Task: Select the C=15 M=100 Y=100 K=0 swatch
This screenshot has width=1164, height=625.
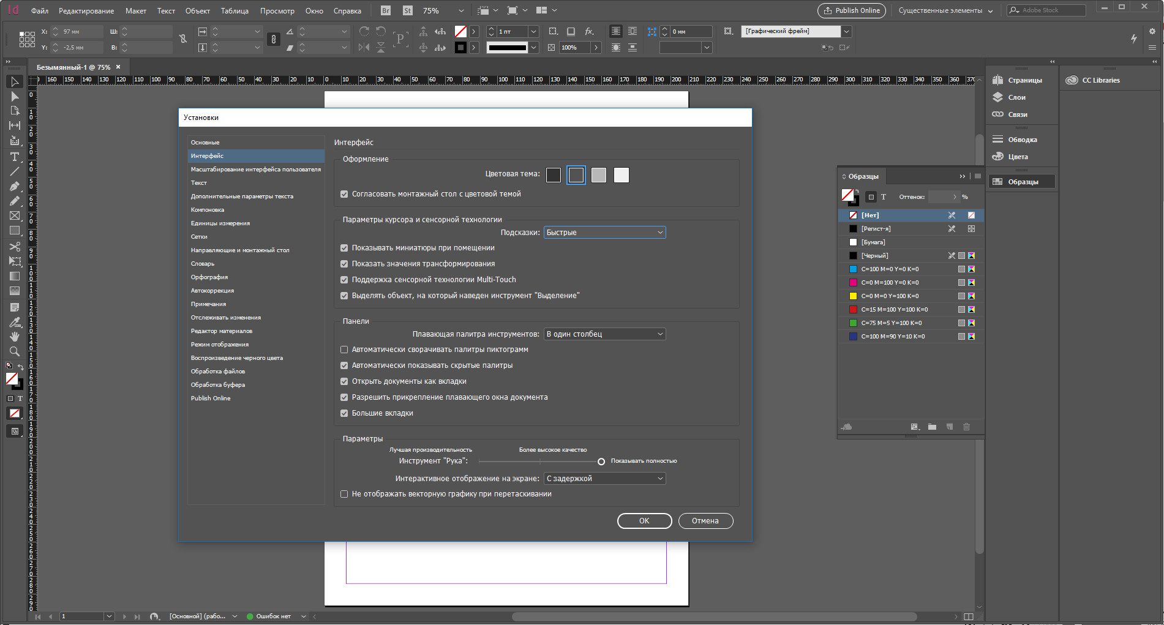Action: click(x=894, y=310)
